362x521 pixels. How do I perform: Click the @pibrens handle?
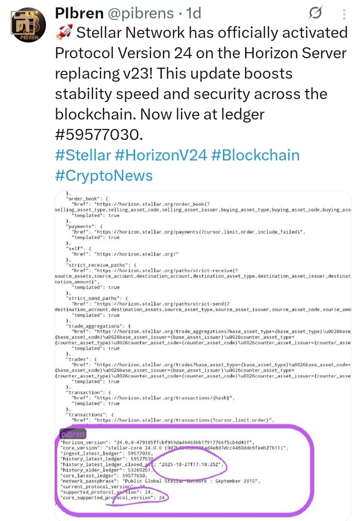pyautogui.click(x=140, y=13)
